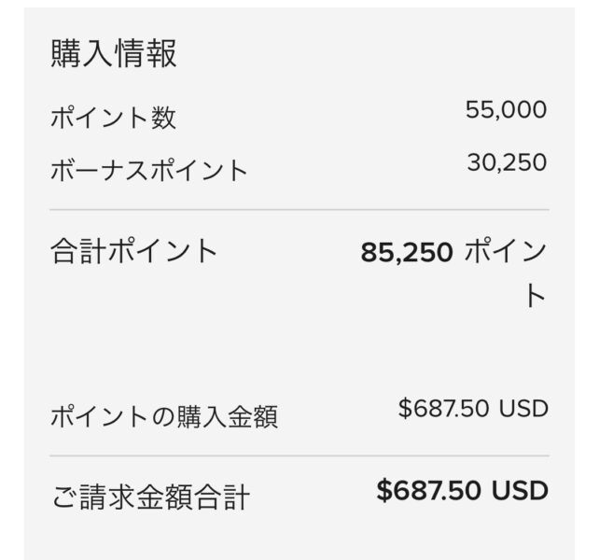Click the ご請求金額合計 label
This screenshot has height=560, width=599.
tap(150, 497)
